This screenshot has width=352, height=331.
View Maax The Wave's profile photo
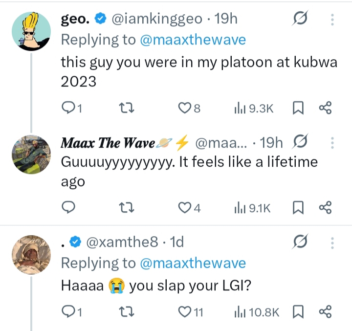point(31,154)
